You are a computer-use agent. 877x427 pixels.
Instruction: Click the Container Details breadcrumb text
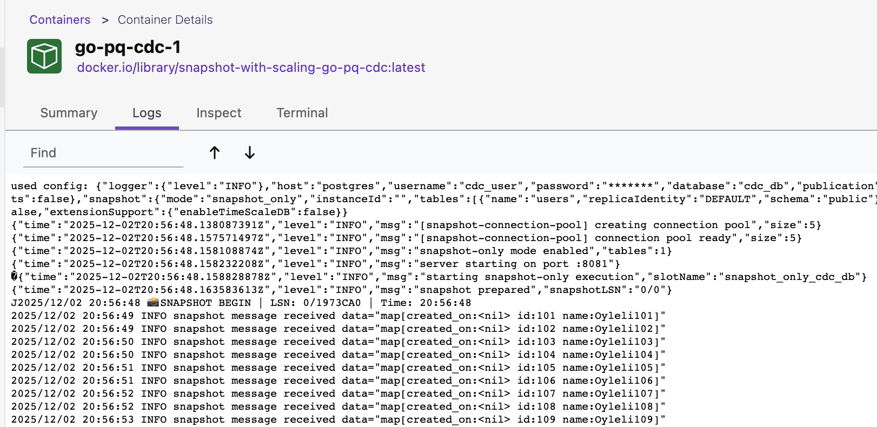click(x=165, y=20)
